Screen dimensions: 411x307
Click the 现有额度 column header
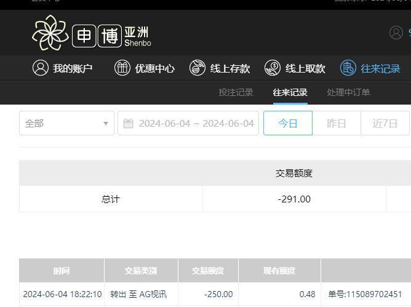click(x=279, y=270)
